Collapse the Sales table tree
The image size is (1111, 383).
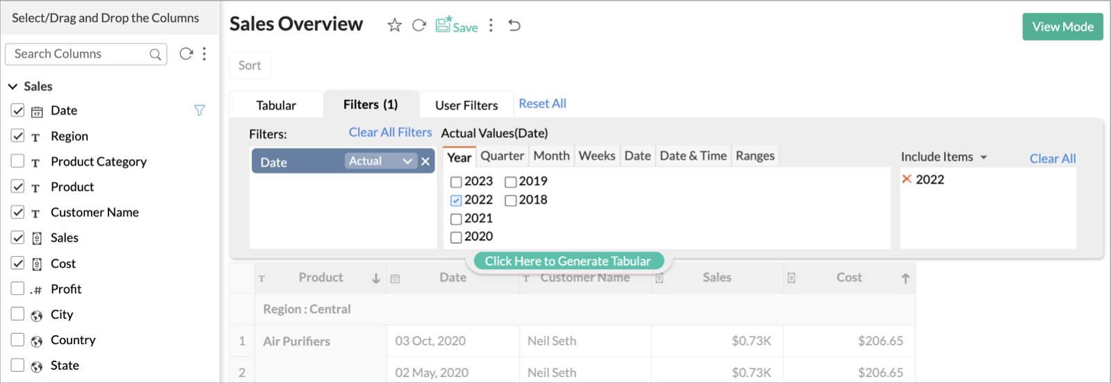13,86
